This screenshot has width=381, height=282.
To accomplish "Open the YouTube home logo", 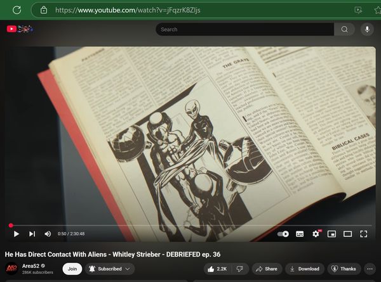I will [x=20, y=29].
